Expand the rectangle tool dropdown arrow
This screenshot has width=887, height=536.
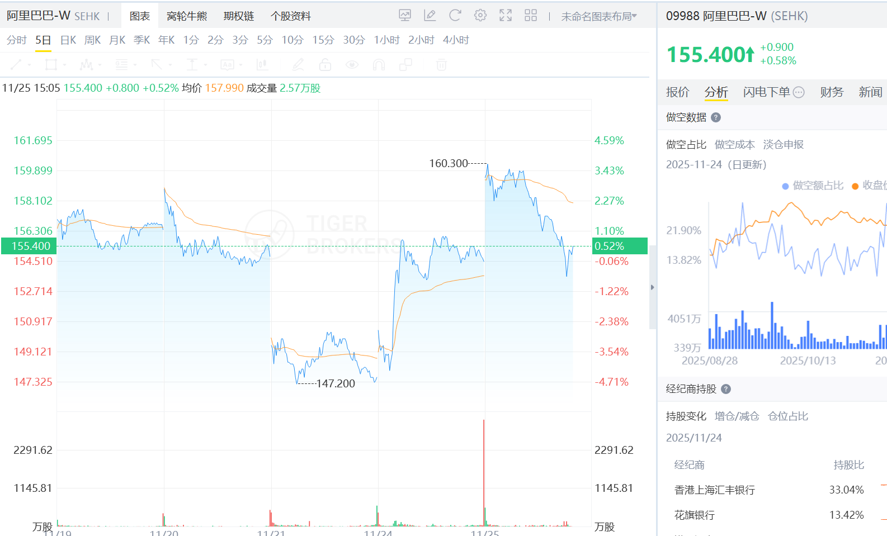64,65
